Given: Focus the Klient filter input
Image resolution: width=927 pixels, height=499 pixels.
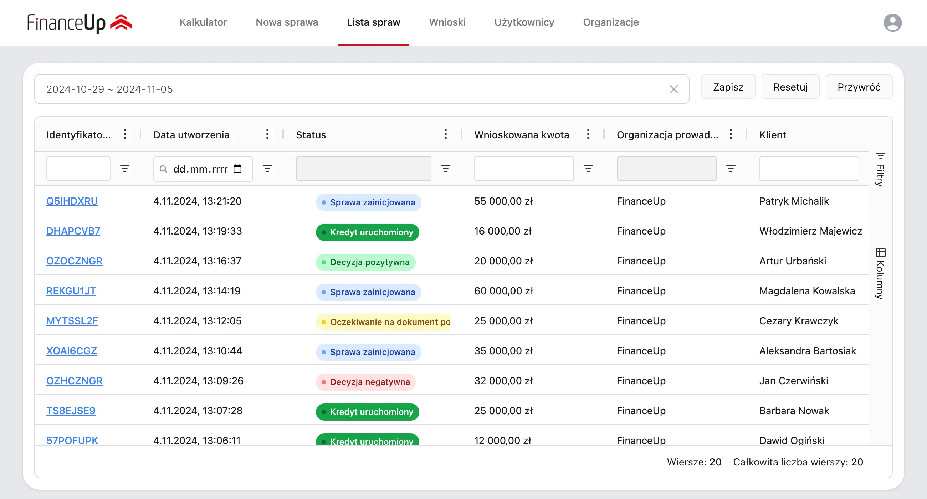Looking at the screenshot, I should pyautogui.click(x=809, y=168).
